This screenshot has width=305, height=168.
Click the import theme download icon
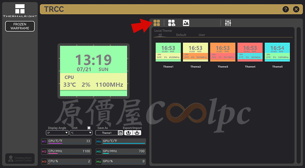[x=137, y=133]
